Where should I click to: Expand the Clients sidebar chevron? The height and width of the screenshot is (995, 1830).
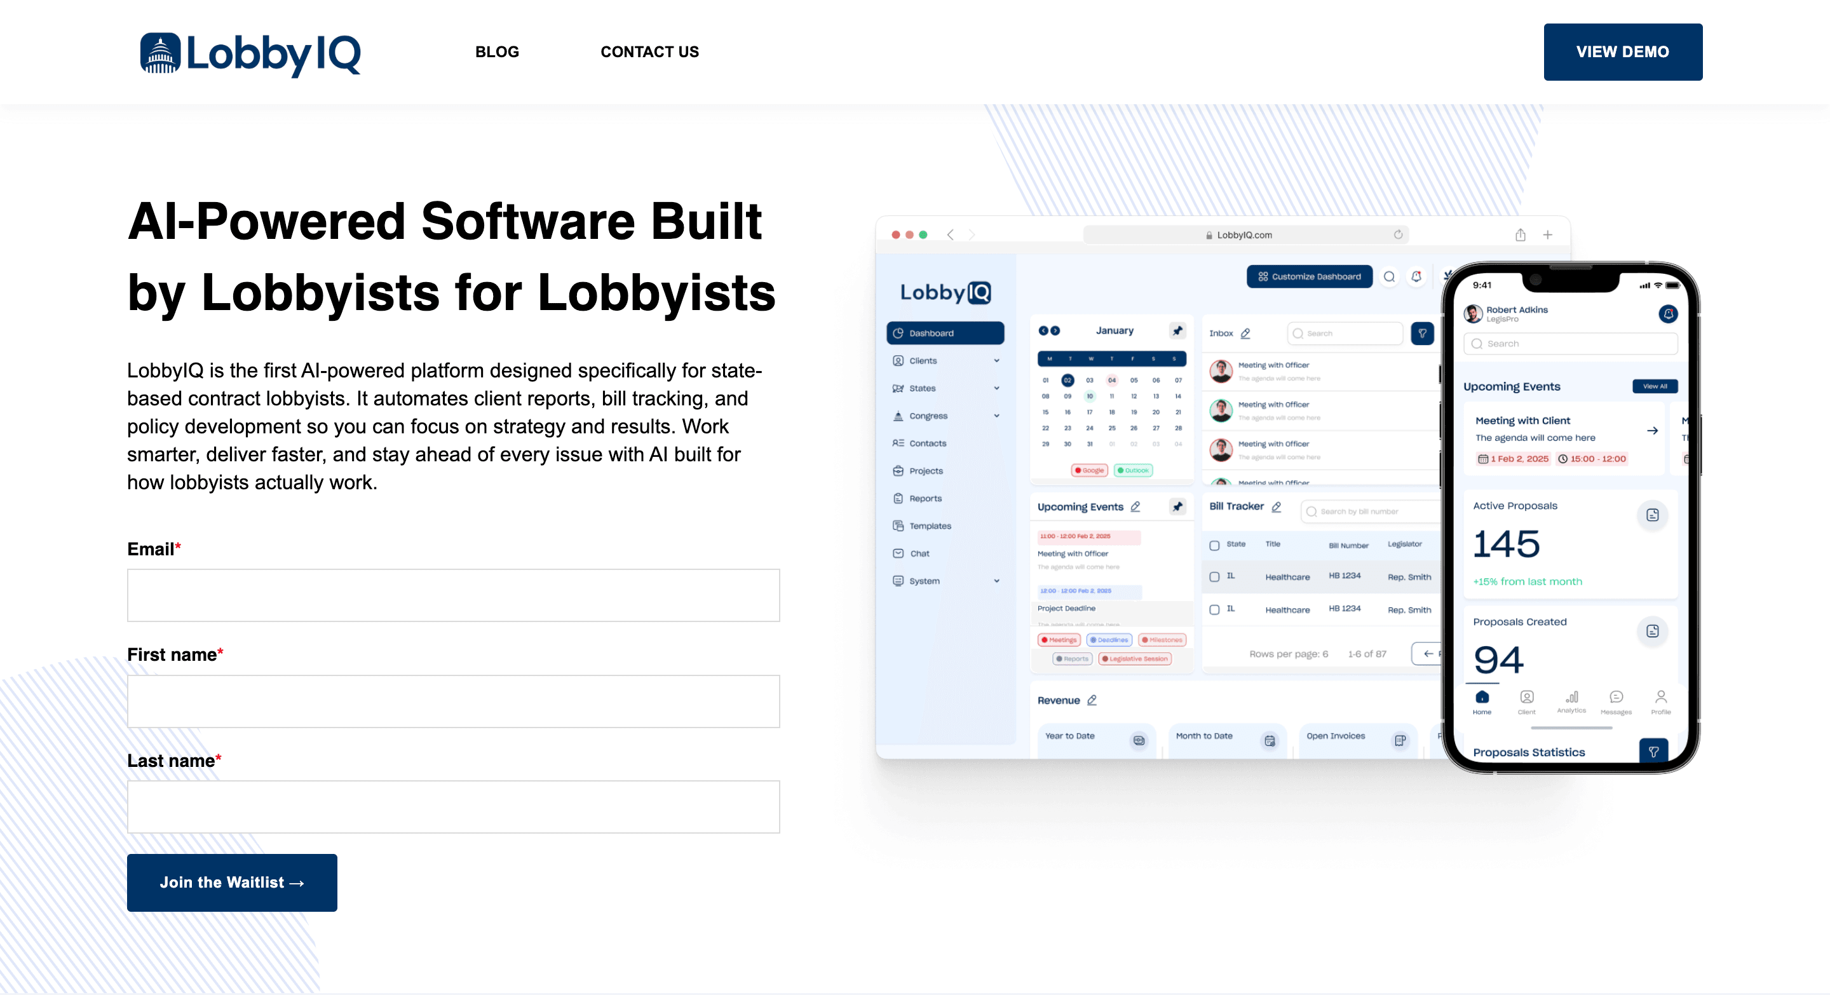[x=997, y=361]
